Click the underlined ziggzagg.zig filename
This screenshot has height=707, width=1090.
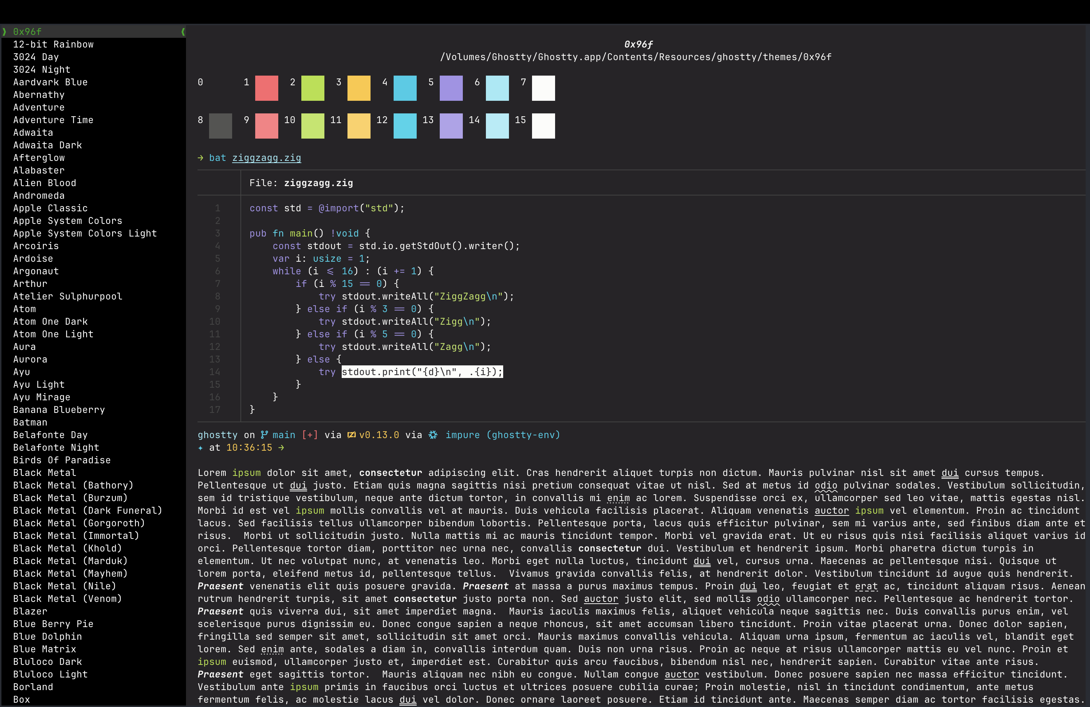(266, 158)
